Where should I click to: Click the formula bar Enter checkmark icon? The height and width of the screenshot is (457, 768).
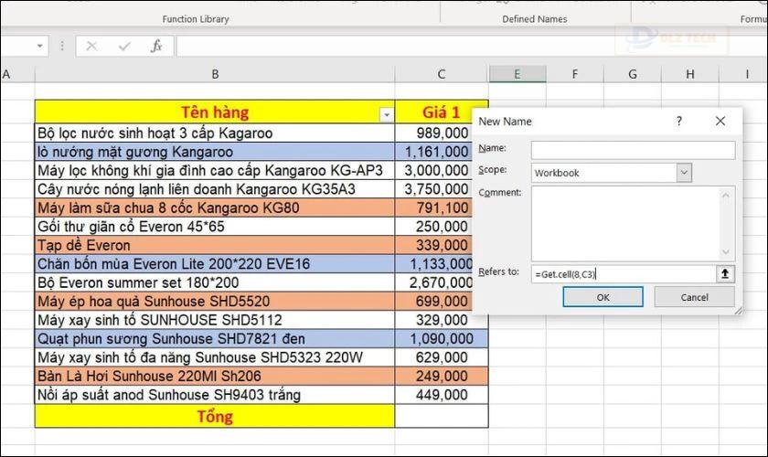[x=124, y=46]
